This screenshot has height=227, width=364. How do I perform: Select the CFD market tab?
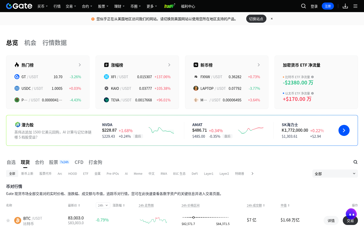(79, 162)
